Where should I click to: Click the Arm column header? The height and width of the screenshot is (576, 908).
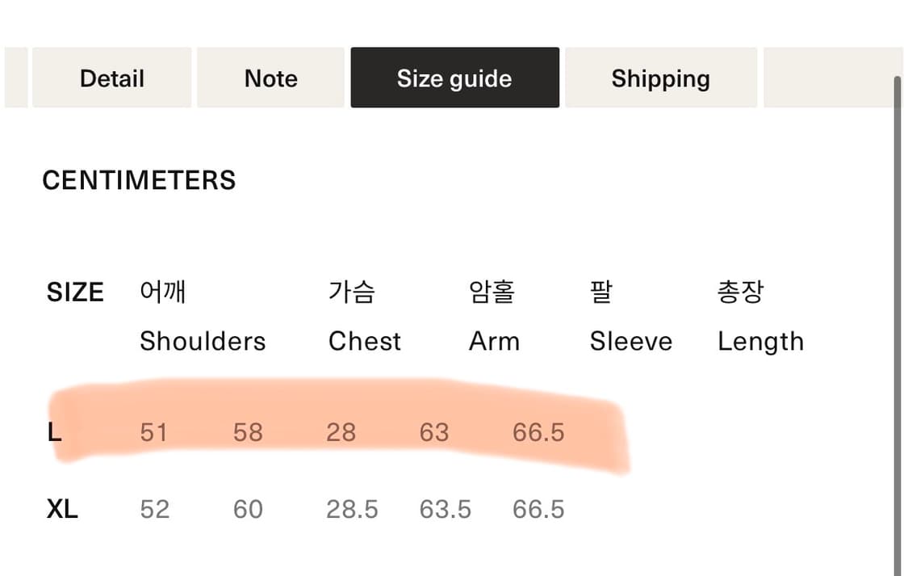click(x=494, y=341)
